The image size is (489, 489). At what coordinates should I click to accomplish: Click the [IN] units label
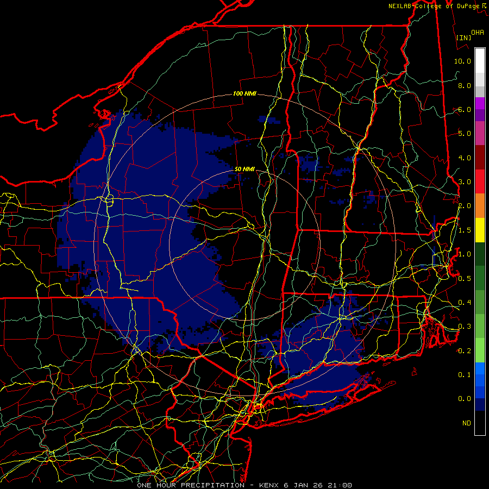coord(464,37)
